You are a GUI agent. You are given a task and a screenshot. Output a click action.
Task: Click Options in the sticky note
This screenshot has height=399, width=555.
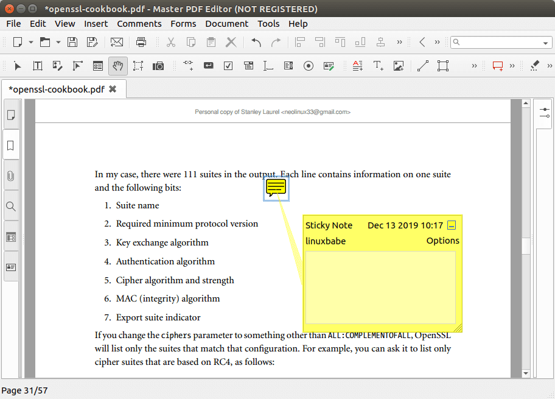[x=442, y=241]
